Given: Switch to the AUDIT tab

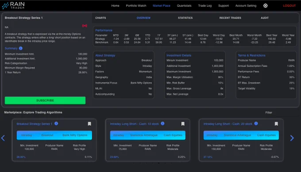Looking at the screenshot, I should pyautogui.click(x=265, y=18).
